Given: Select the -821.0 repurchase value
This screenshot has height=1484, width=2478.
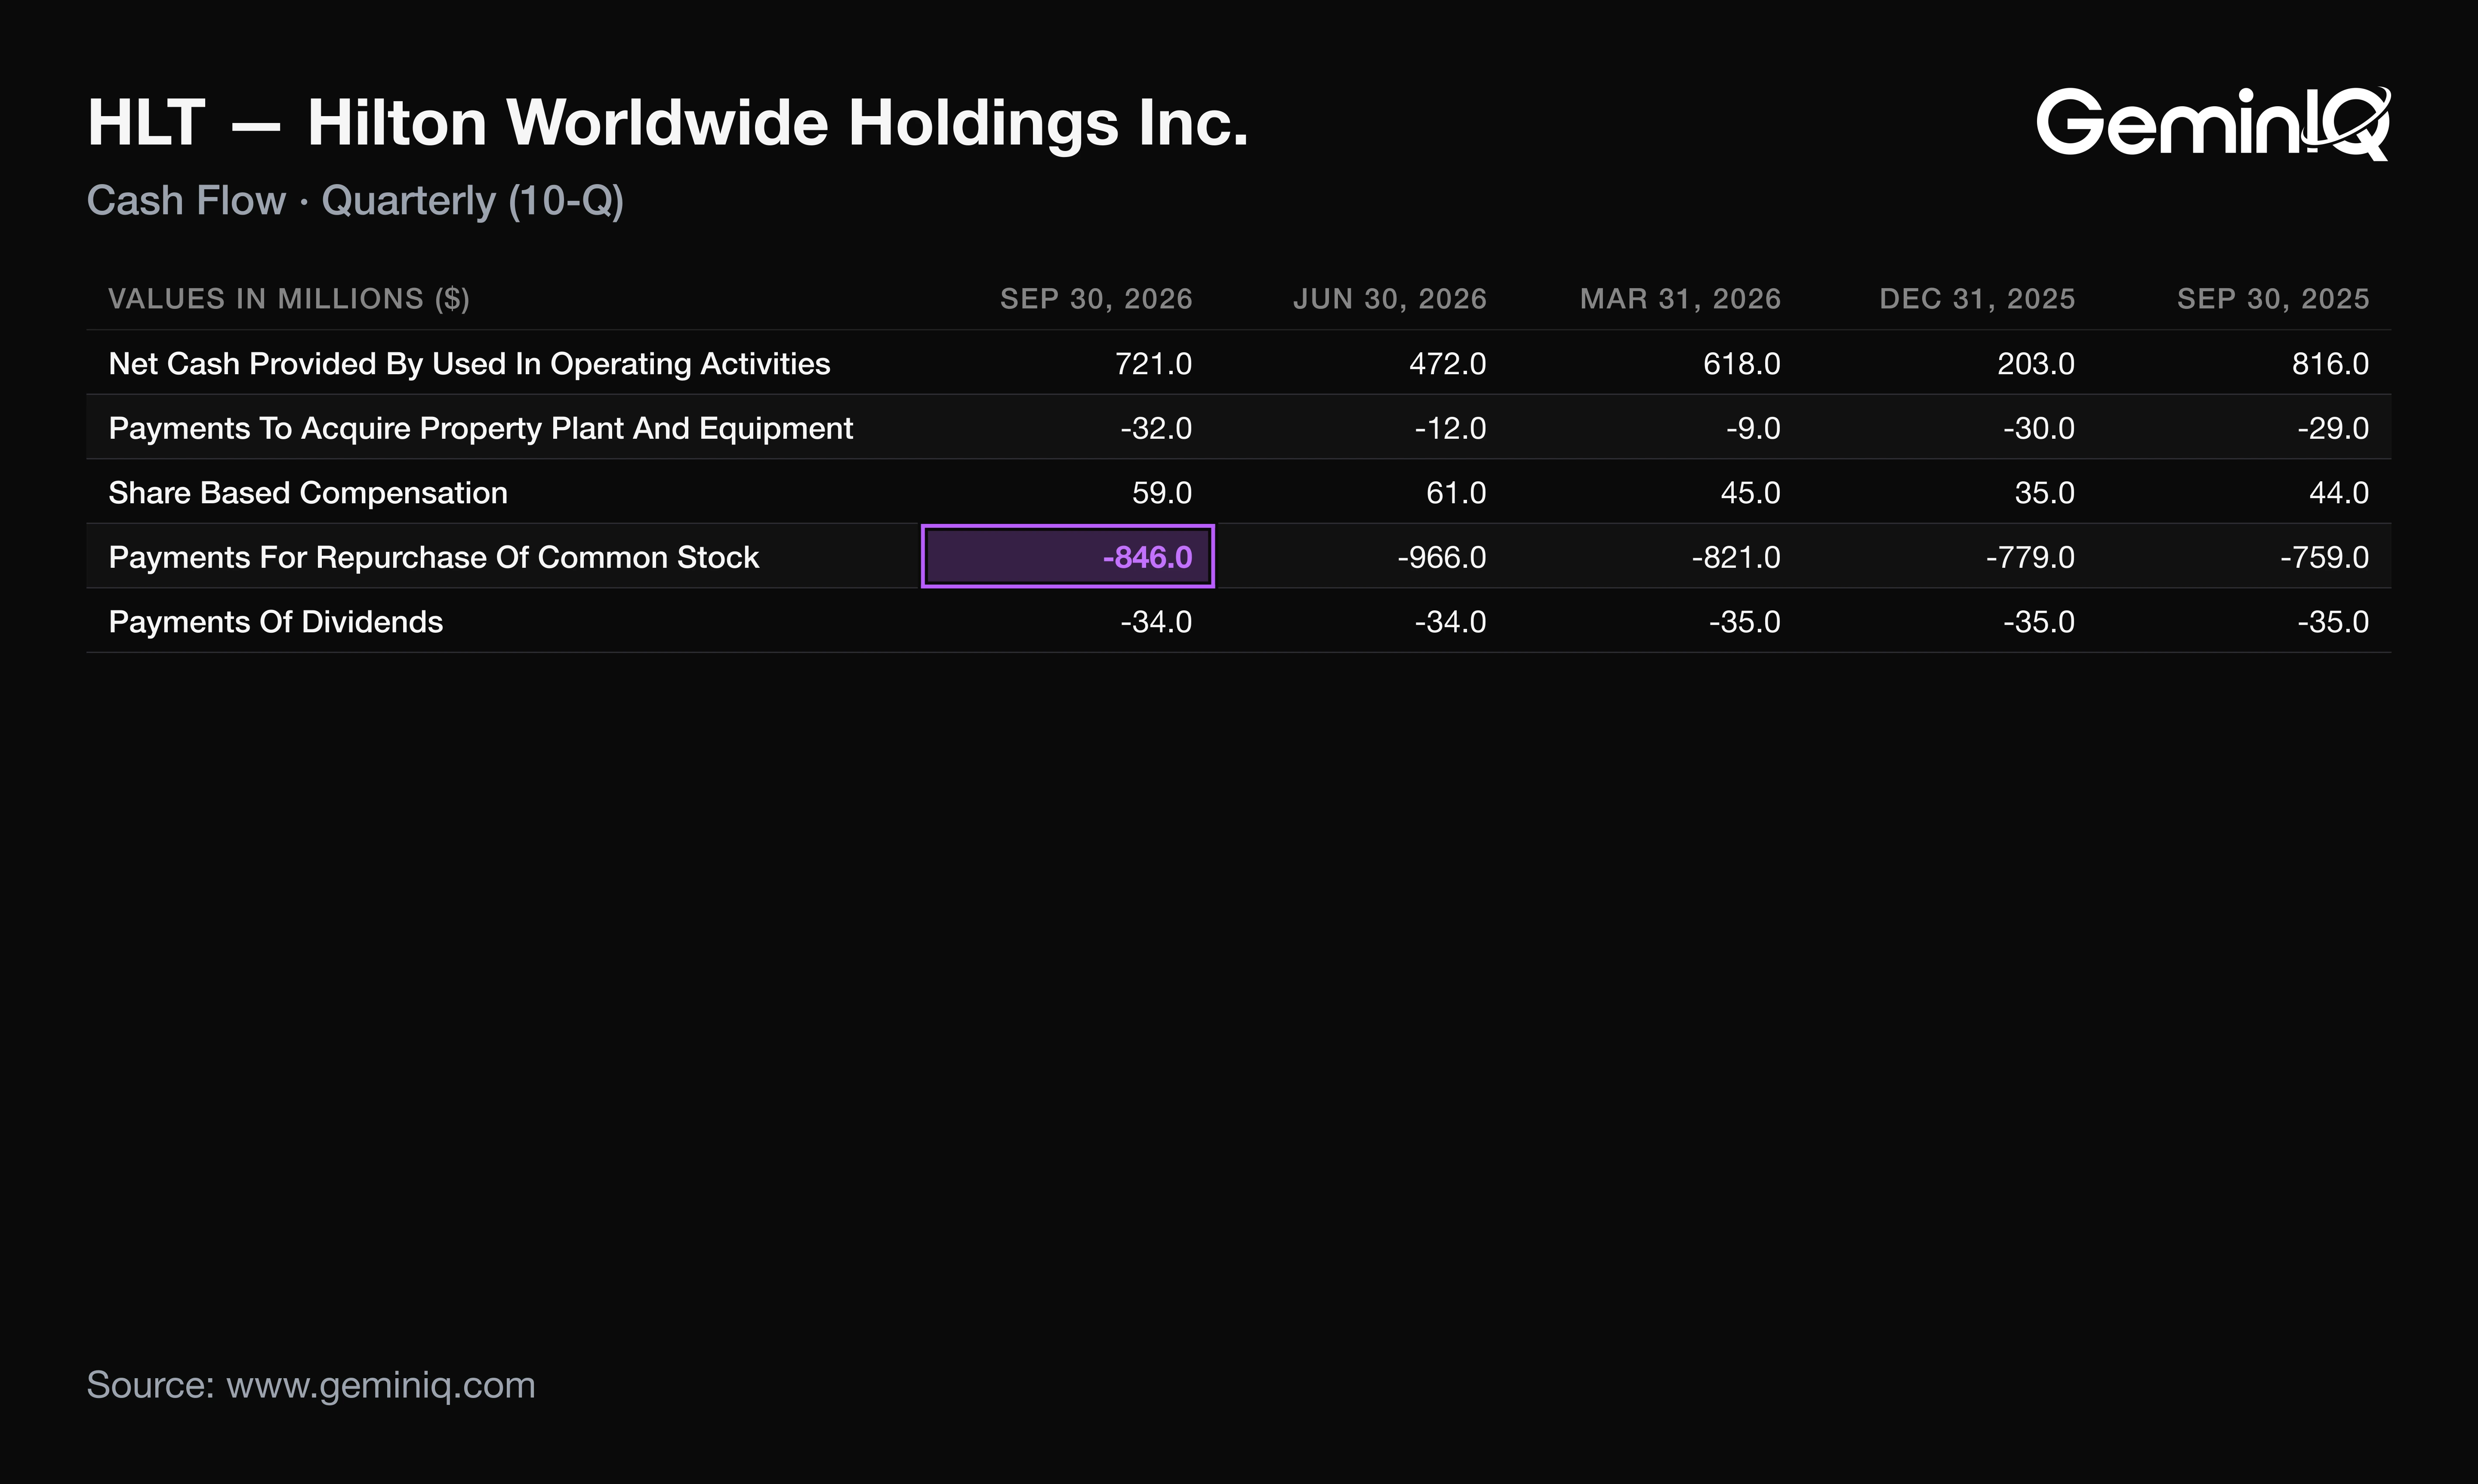Looking at the screenshot, I should (1736, 557).
